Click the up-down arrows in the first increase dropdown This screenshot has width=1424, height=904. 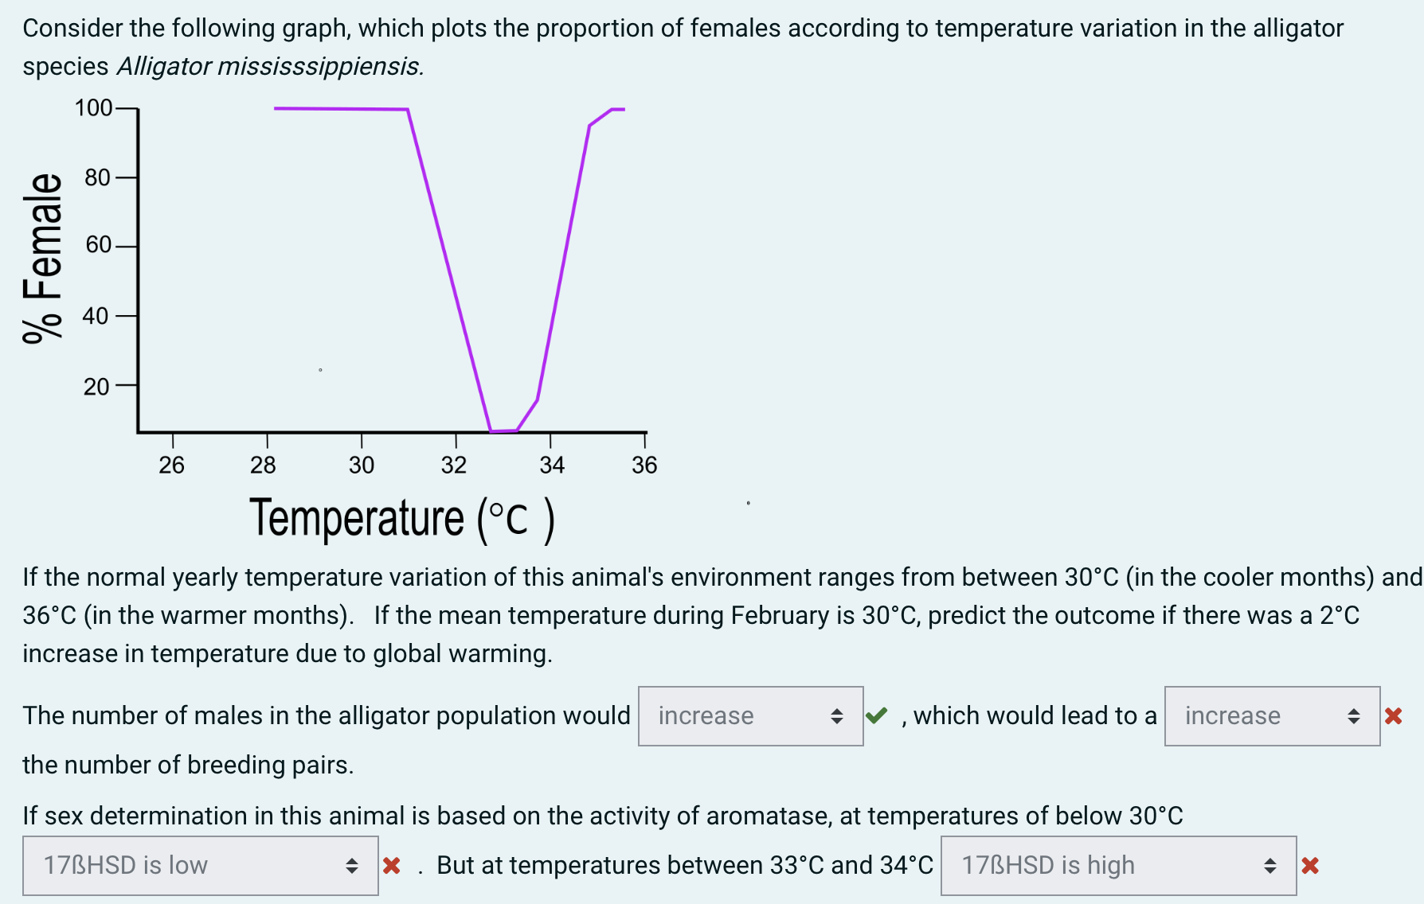point(837,716)
